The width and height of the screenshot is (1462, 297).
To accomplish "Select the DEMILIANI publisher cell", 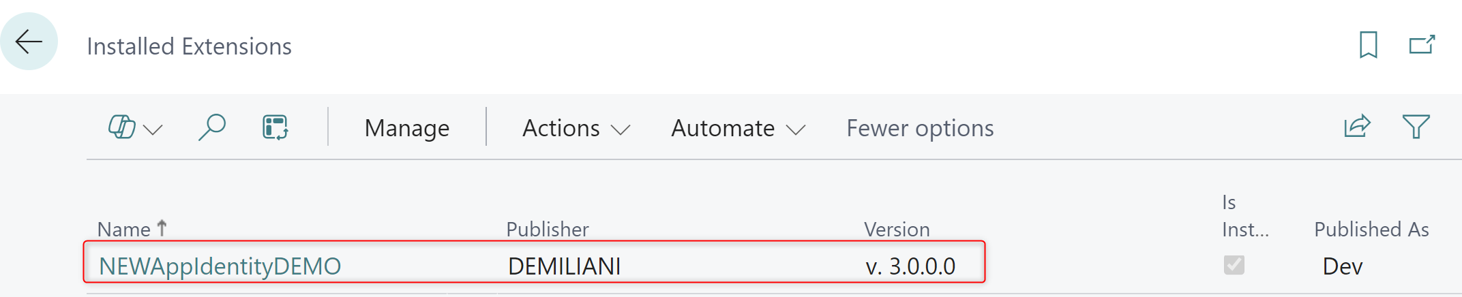I will click(564, 266).
